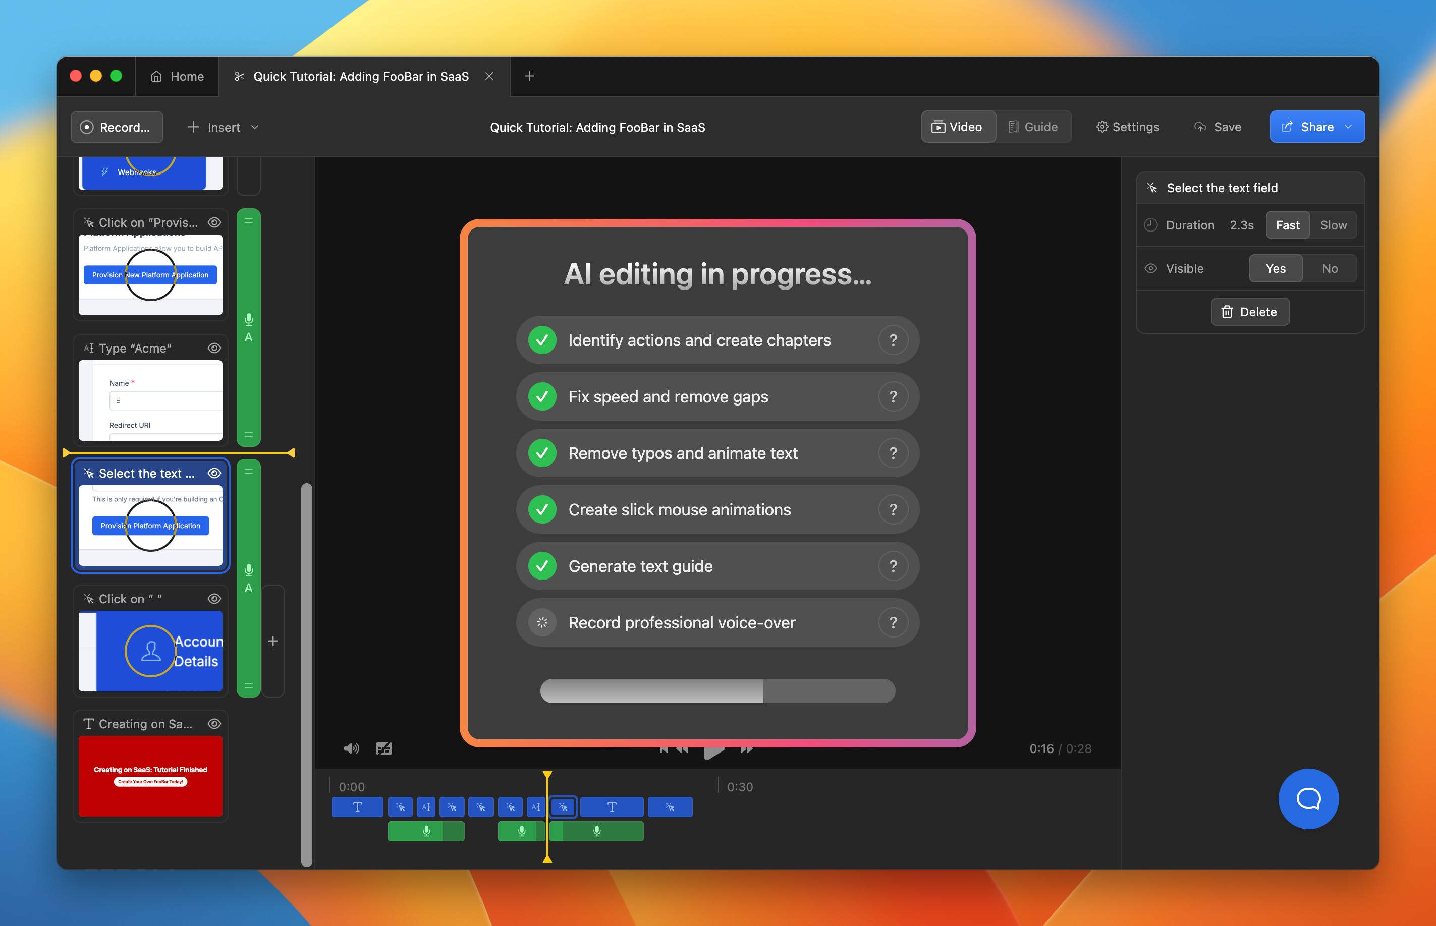The height and width of the screenshot is (926, 1436).
Task: Hide the Creating on SaaS step with the eye icon
Action: tap(214, 724)
